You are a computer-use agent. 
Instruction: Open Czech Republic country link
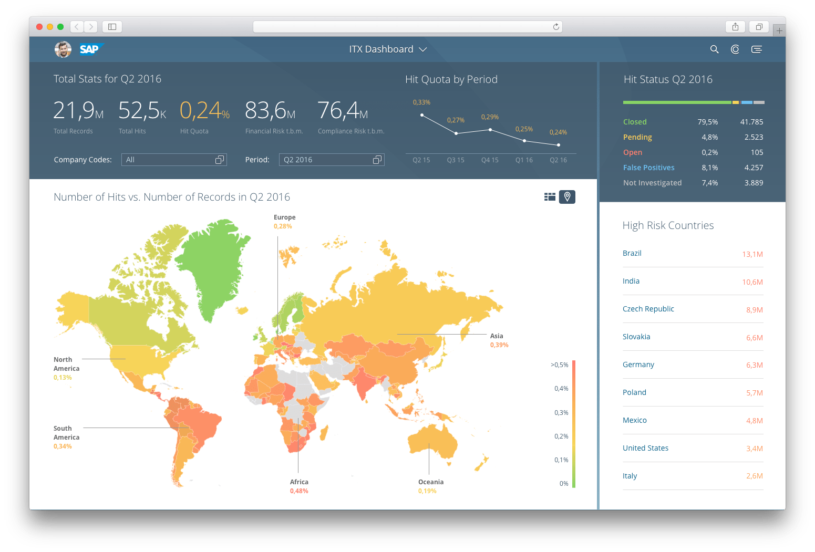pos(648,309)
